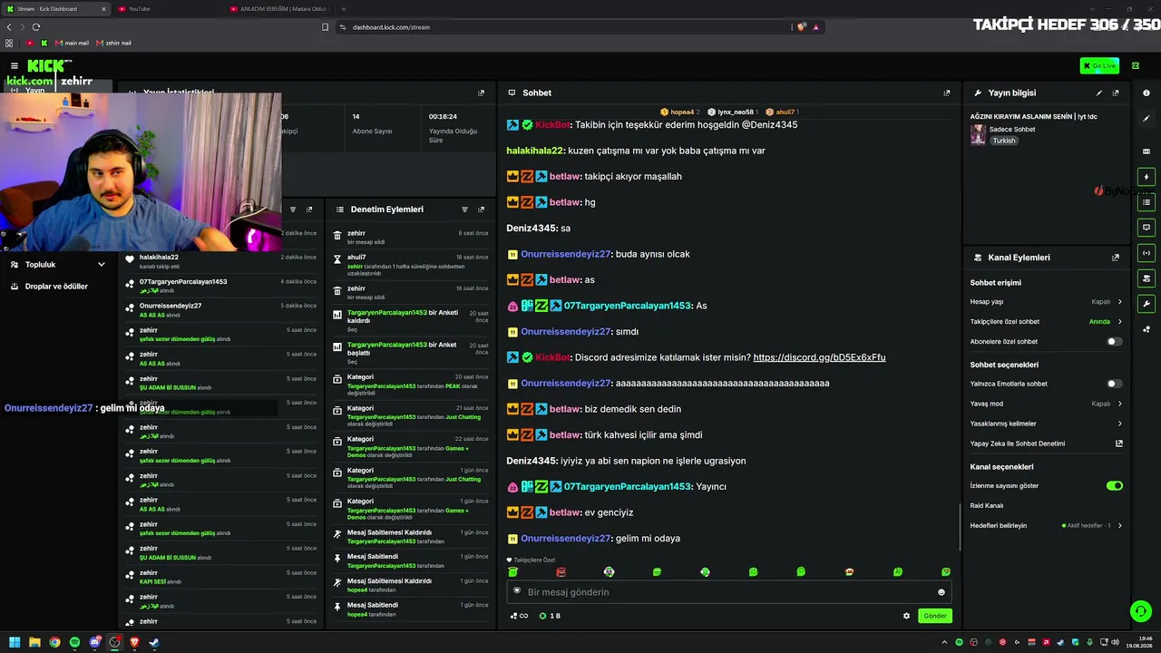
Task: Open the hamburger menu beside Kick logo
Action: [x=15, y=65]
